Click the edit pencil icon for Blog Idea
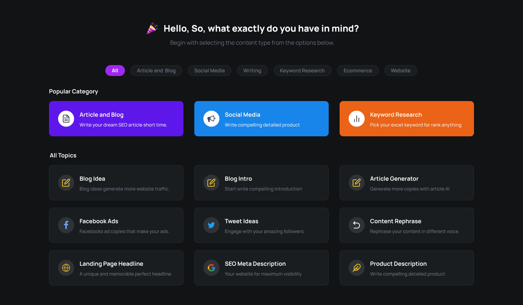The width and height of the screenshot is (523, 305). [66, 183]
